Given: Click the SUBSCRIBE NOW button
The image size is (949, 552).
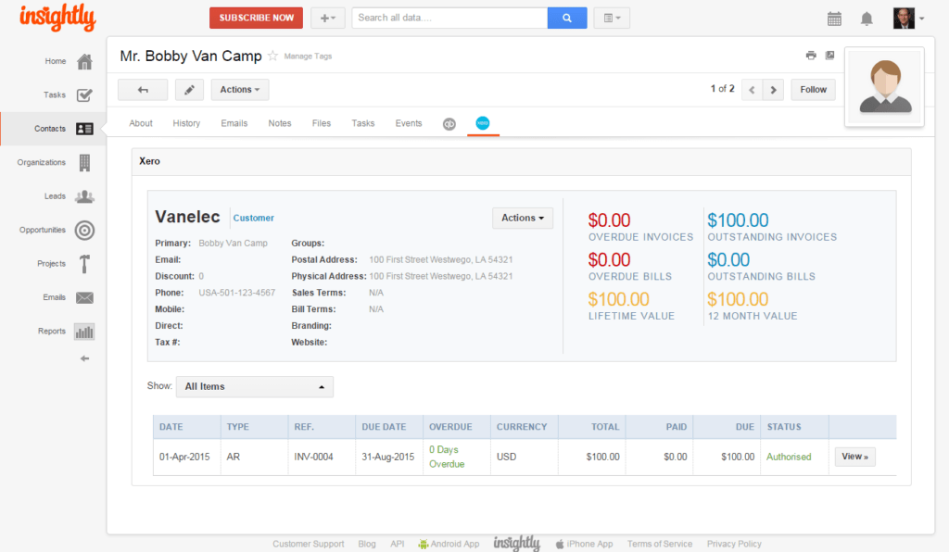Looking at the screenshot, I should pos(256,17).
